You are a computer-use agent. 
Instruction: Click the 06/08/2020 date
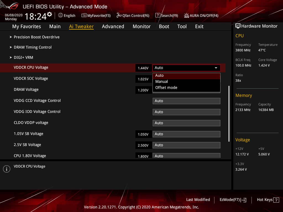(x=14, y=15)
